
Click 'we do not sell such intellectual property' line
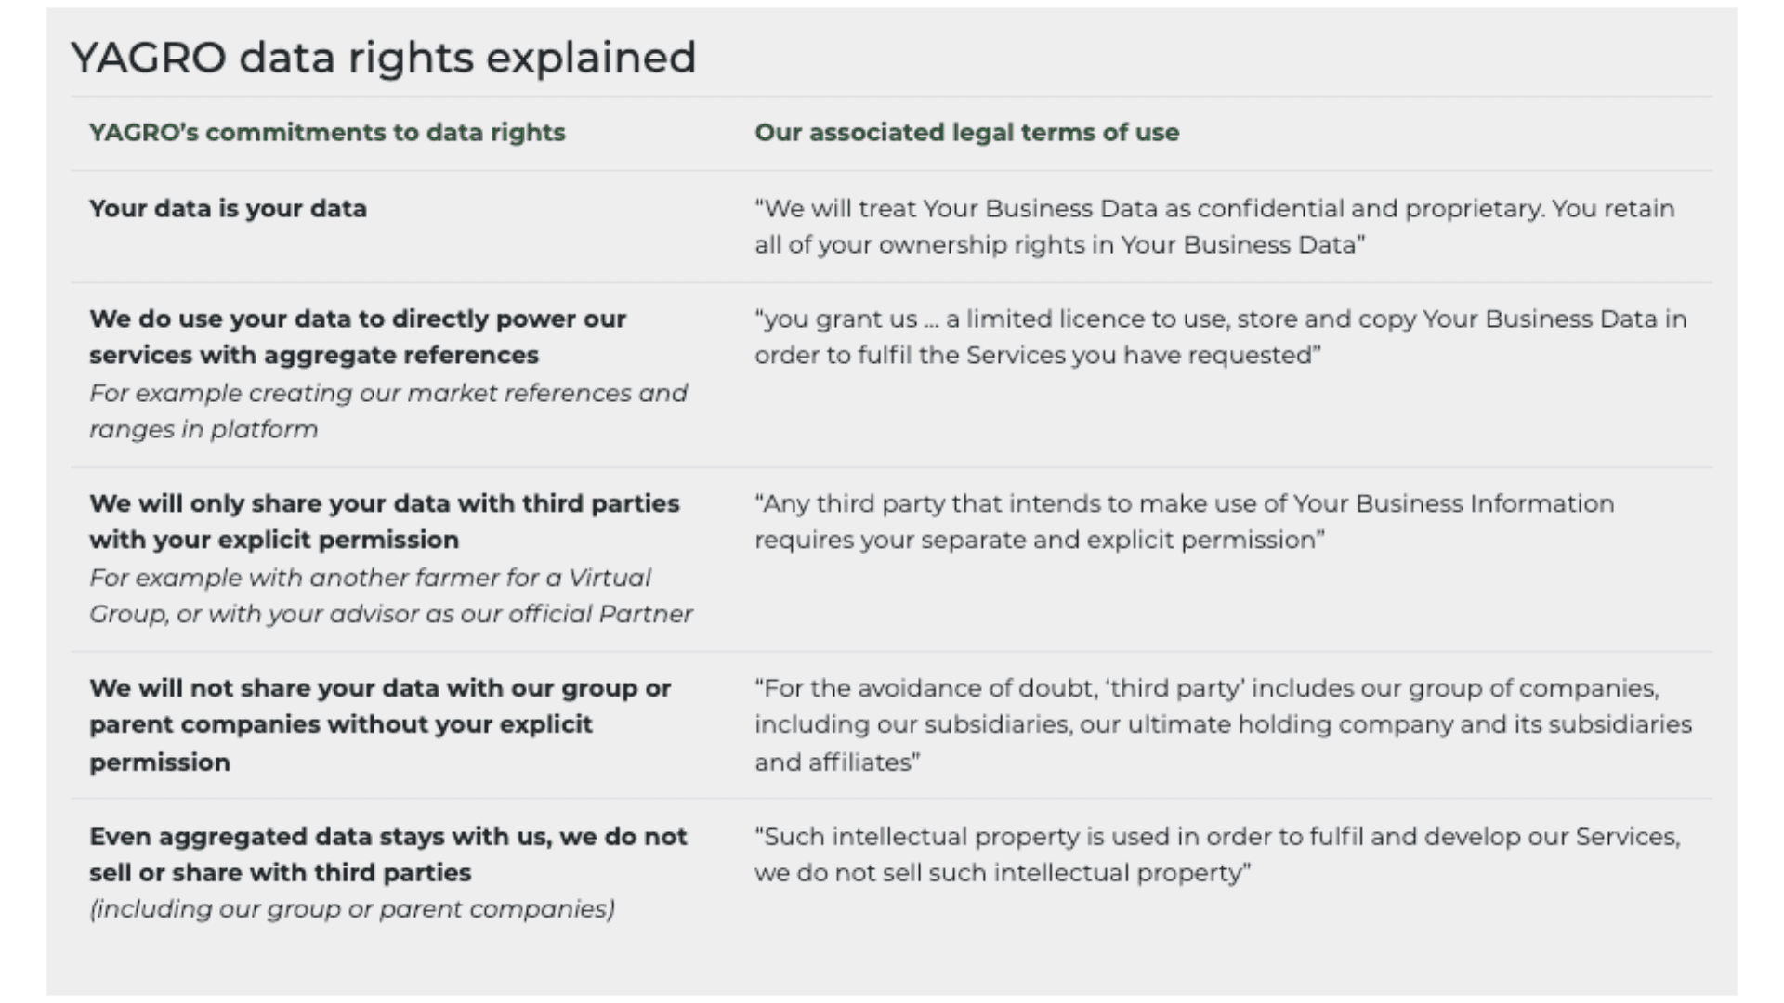[1003, 873]
